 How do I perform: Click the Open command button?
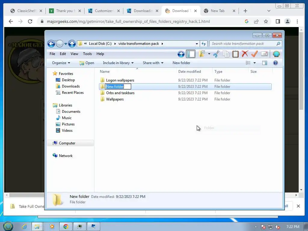pyautogui.click(x=87, y=63)
